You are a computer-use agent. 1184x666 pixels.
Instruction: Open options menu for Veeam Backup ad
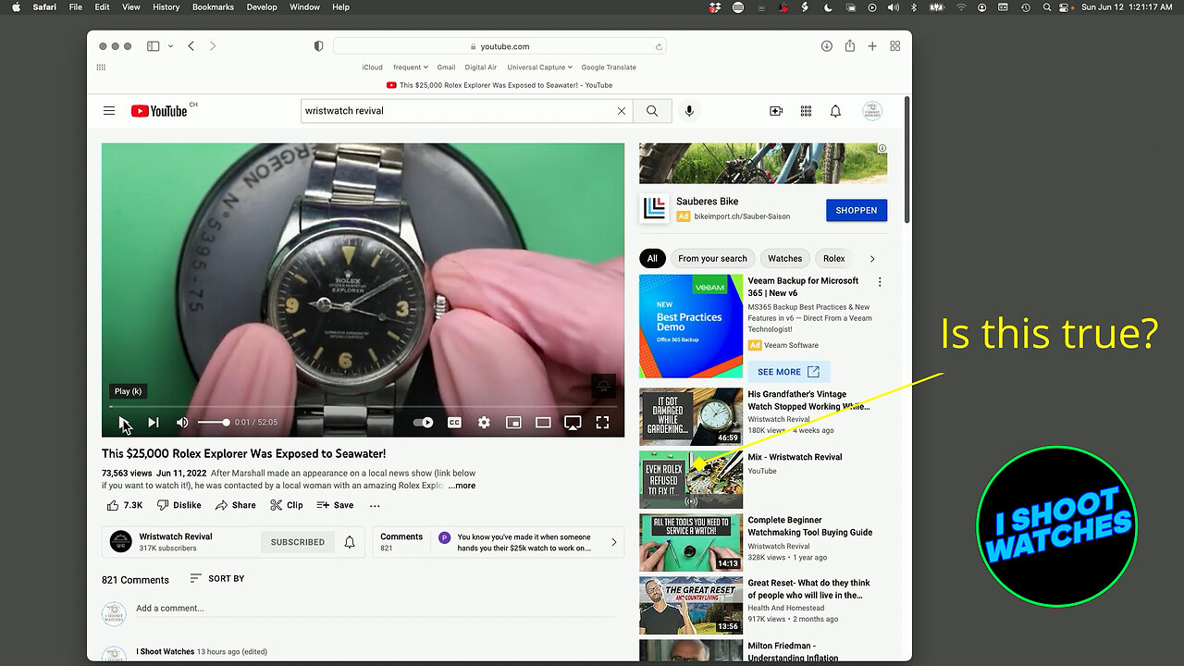tap(880, 282)
